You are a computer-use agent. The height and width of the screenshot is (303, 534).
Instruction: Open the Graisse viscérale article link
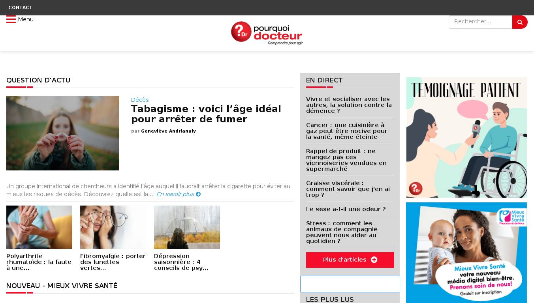coord(348,189)
